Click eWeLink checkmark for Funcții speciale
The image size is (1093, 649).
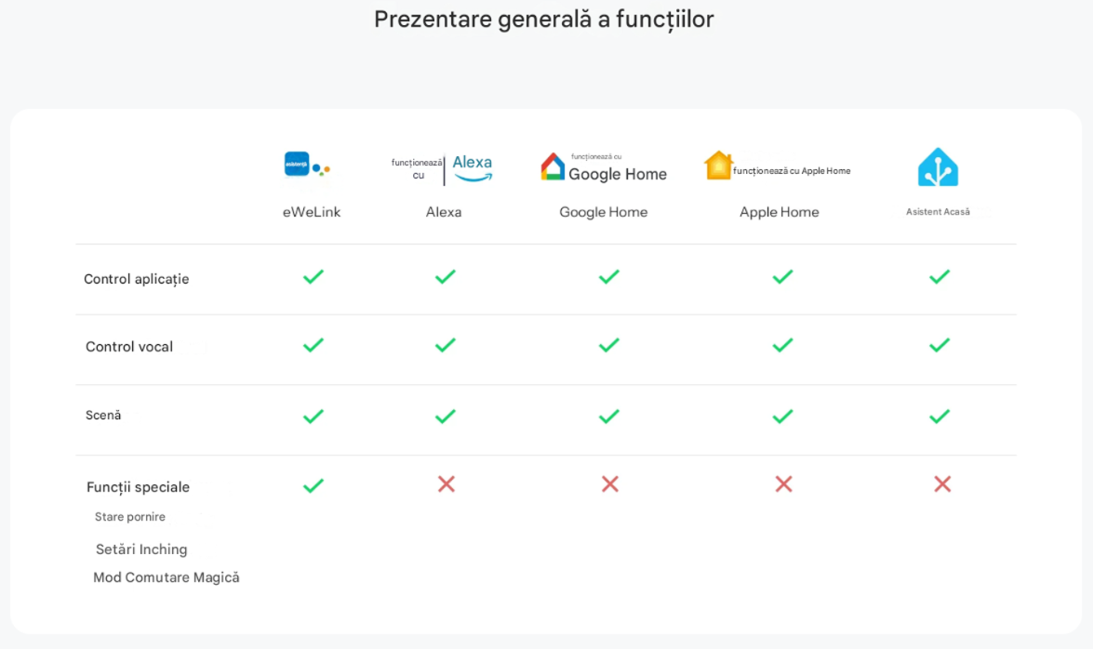click(313, 485)
